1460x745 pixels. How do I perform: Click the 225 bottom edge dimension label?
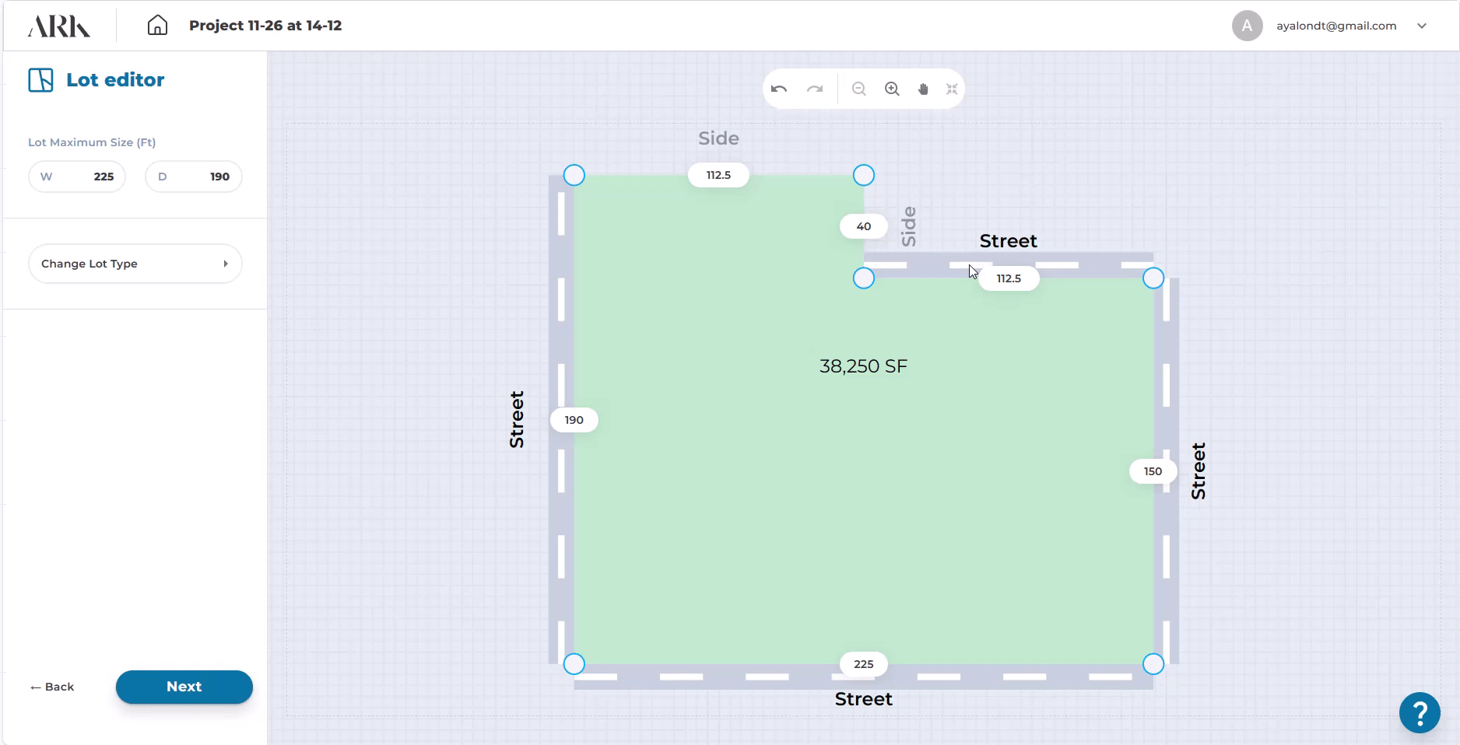863,664
